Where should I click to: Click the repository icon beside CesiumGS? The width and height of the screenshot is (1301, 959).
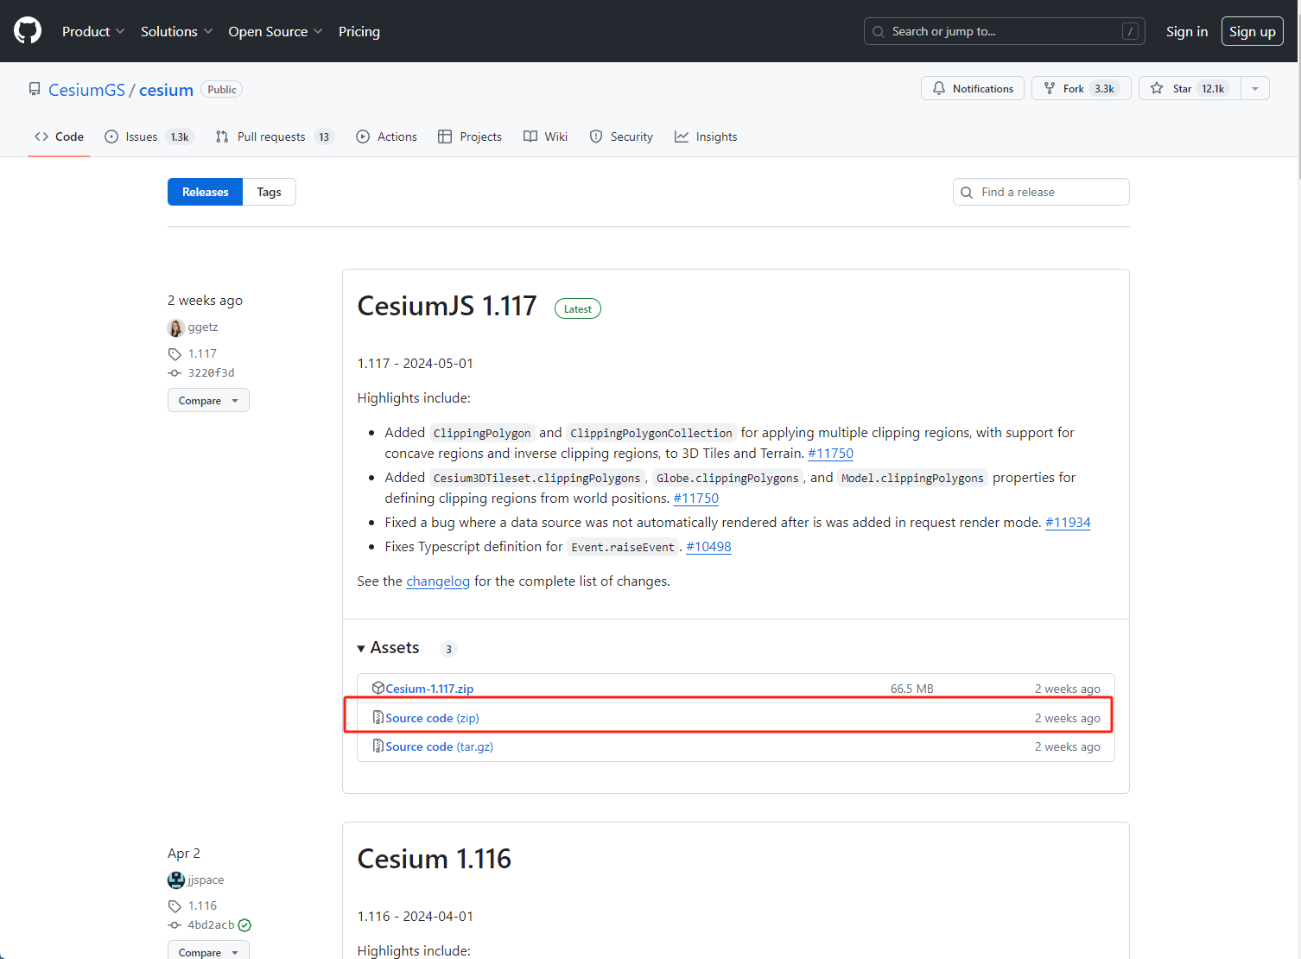[35, 90]
